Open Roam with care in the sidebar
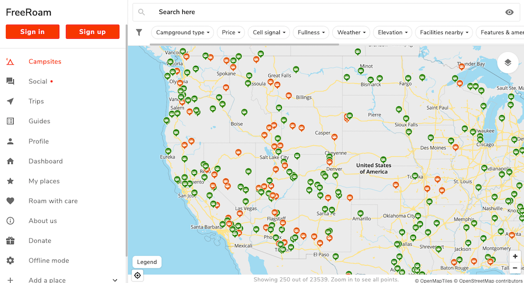The image size is (524, 283). (x=53, y=201)
